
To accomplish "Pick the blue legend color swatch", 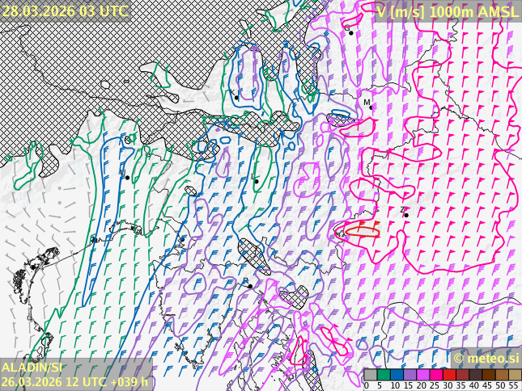I will tap(397, 375).
